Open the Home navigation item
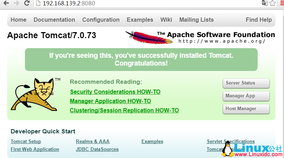This screenshot has width=284, height=158. (x=19, y=20)
